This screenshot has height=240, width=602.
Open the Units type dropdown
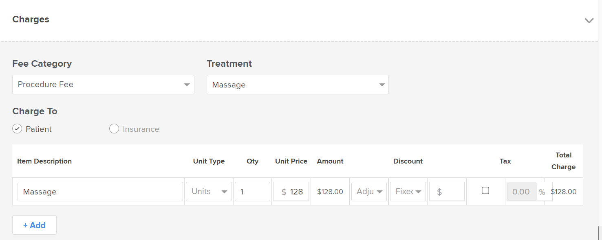click(x=209, y=192)
